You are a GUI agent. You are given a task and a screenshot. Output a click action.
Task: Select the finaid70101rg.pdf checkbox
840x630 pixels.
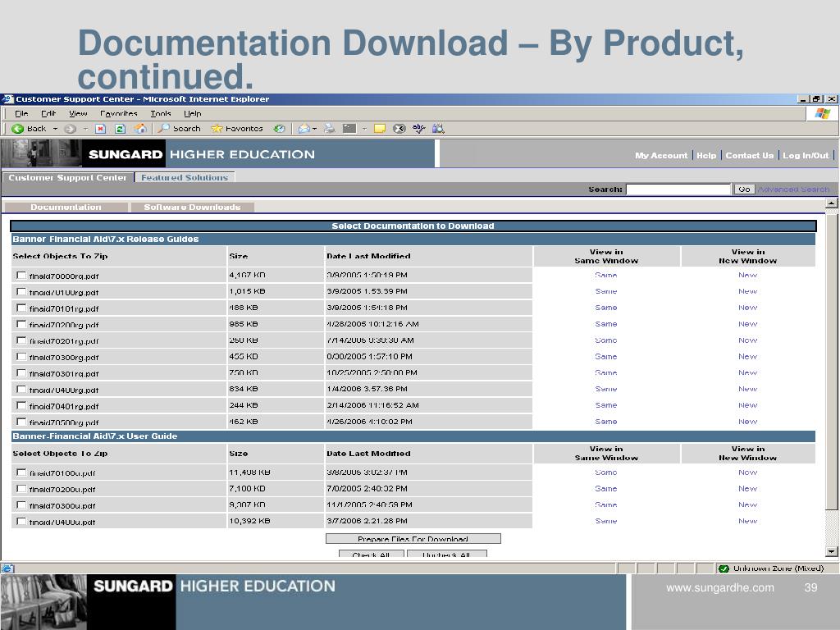tap(21, 308)
